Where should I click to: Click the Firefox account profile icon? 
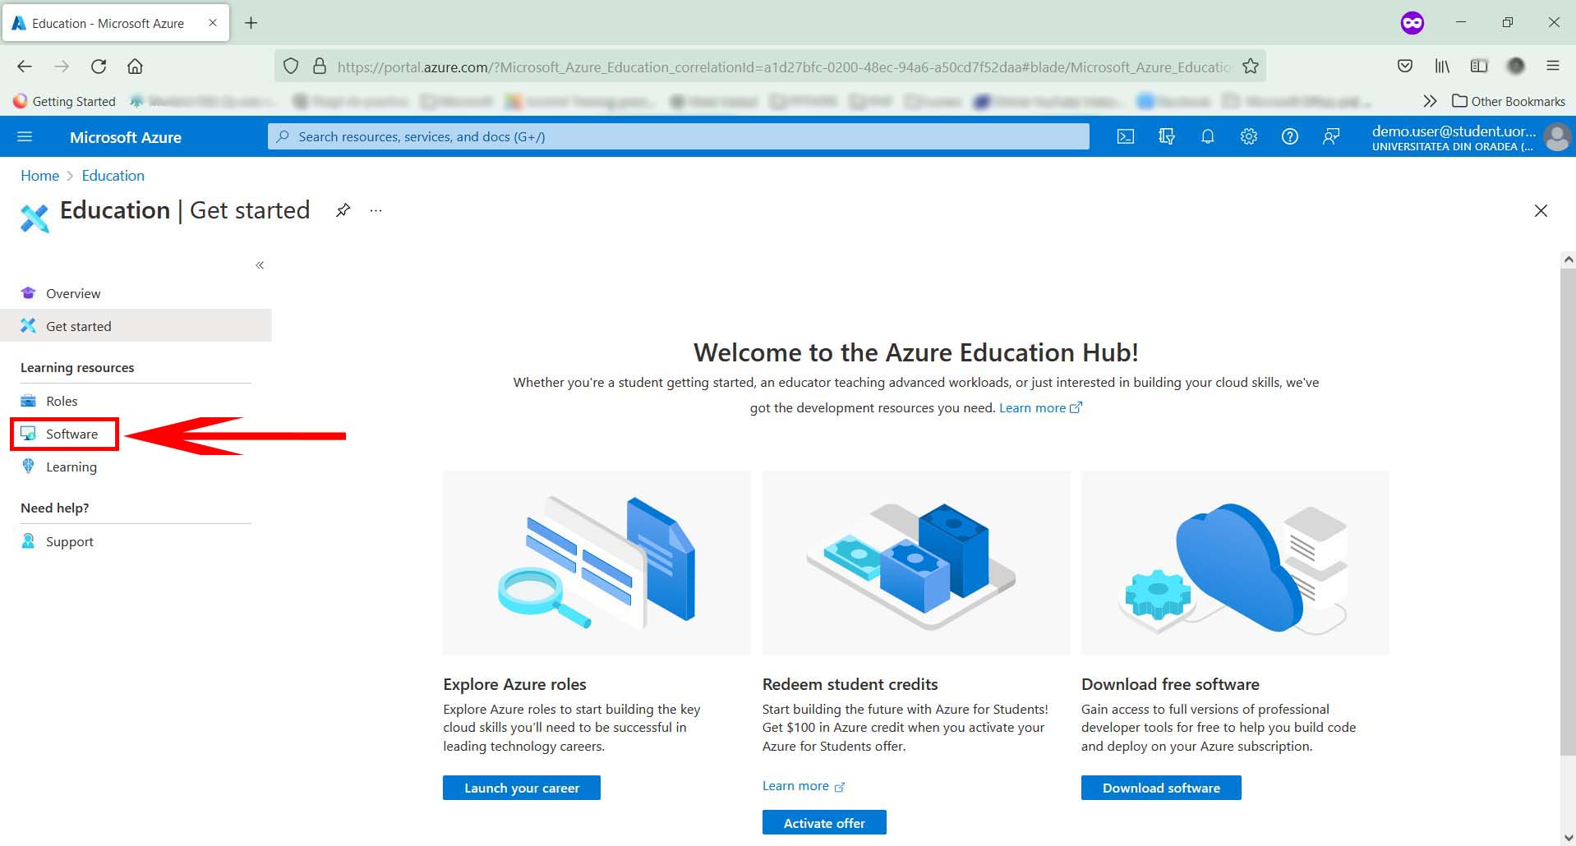click(1516, 67)
